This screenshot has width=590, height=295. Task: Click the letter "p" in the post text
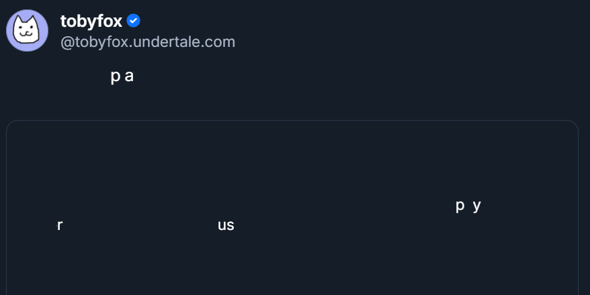(x=115, y=77)
